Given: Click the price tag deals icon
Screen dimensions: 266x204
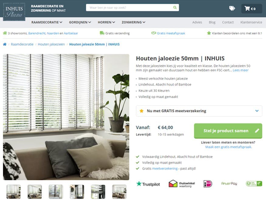Looking at the screenshot, I should (x=232, y=8).
